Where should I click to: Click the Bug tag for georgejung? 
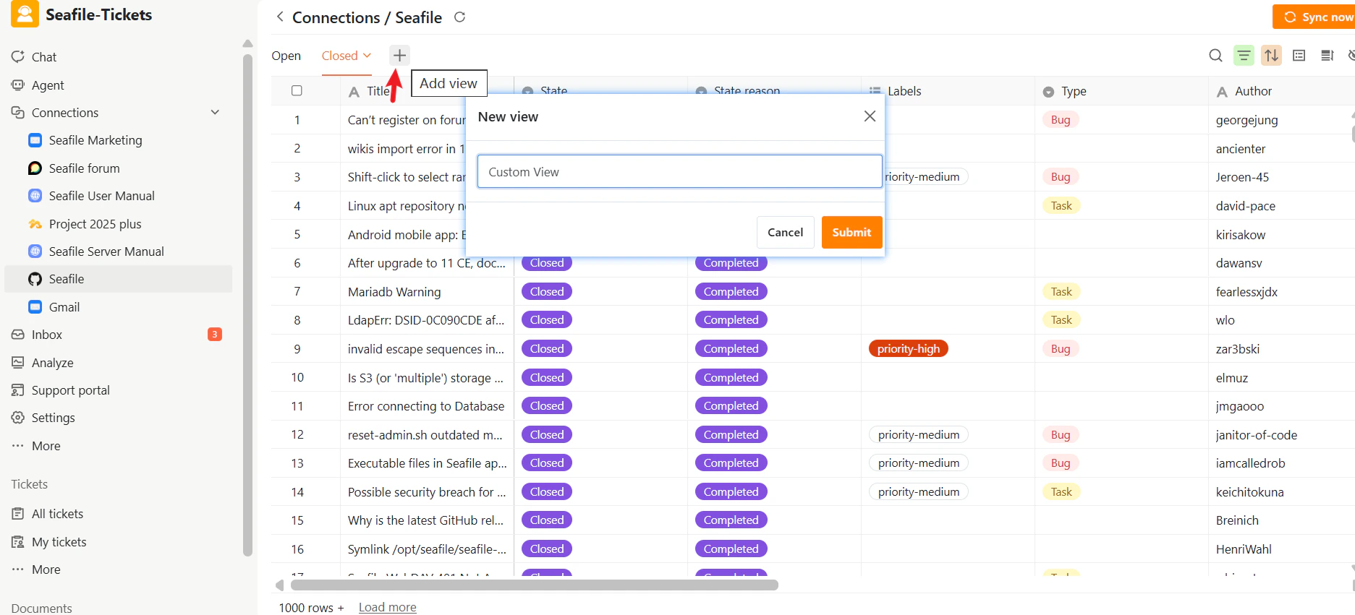[1061, 120]
